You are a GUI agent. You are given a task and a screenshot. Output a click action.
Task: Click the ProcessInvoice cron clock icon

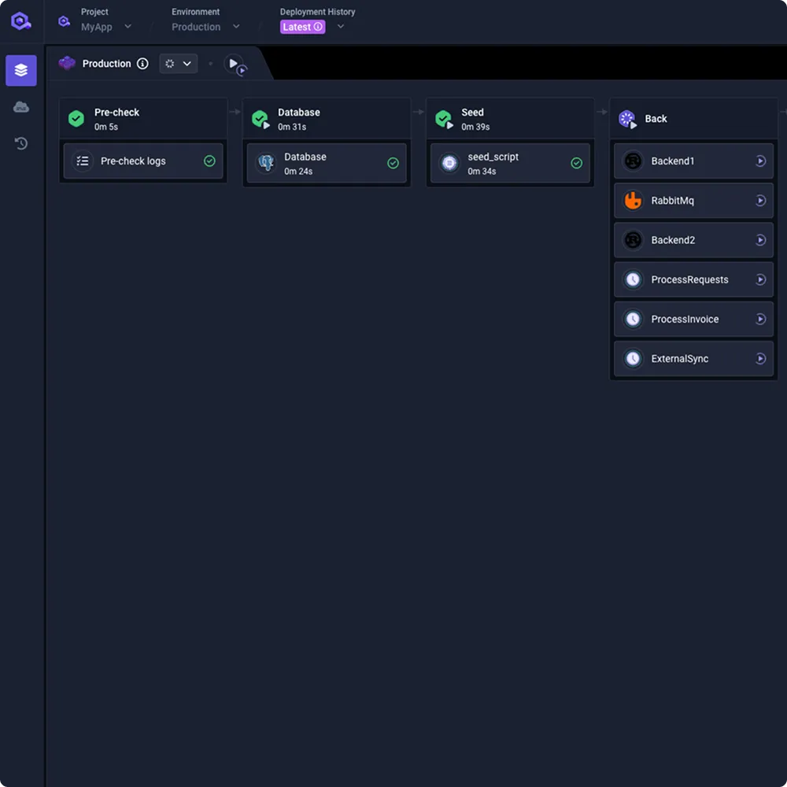(x=633, y=320)
